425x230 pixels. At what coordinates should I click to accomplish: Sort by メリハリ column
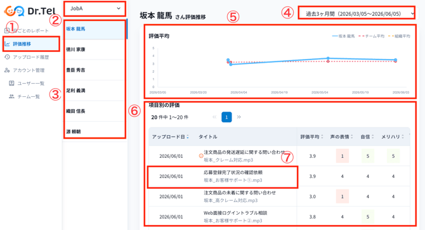click(393, 137)
